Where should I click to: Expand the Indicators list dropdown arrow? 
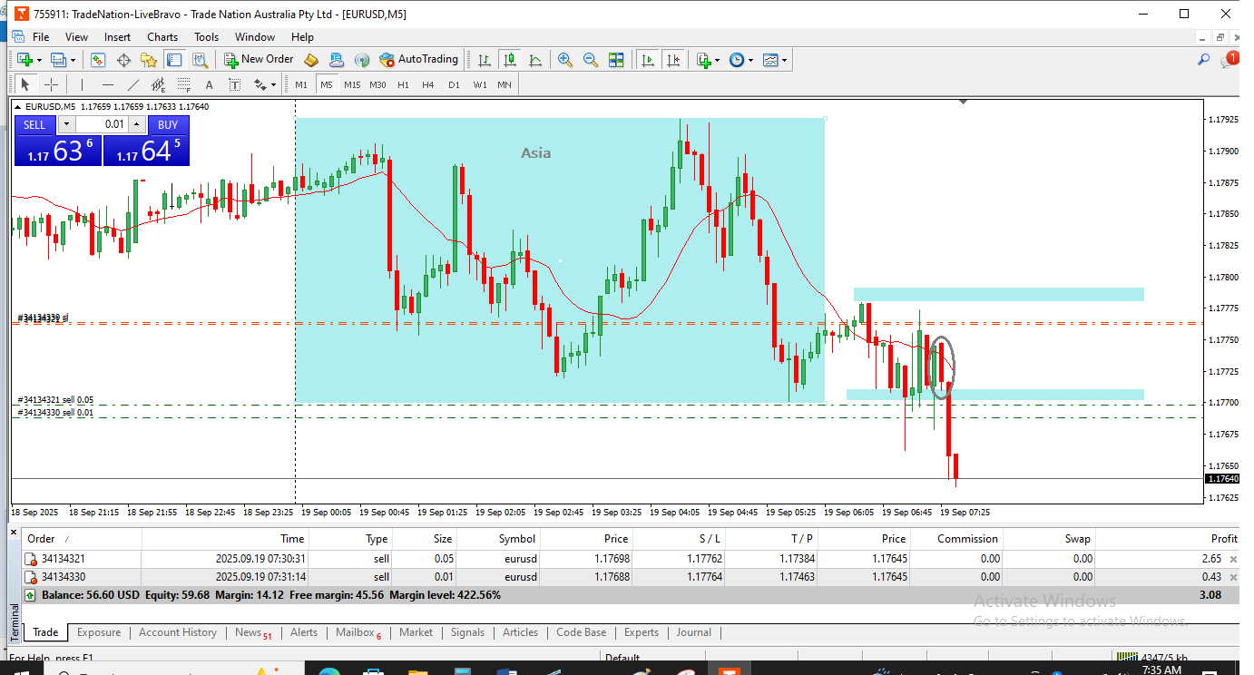coord(718,60)
